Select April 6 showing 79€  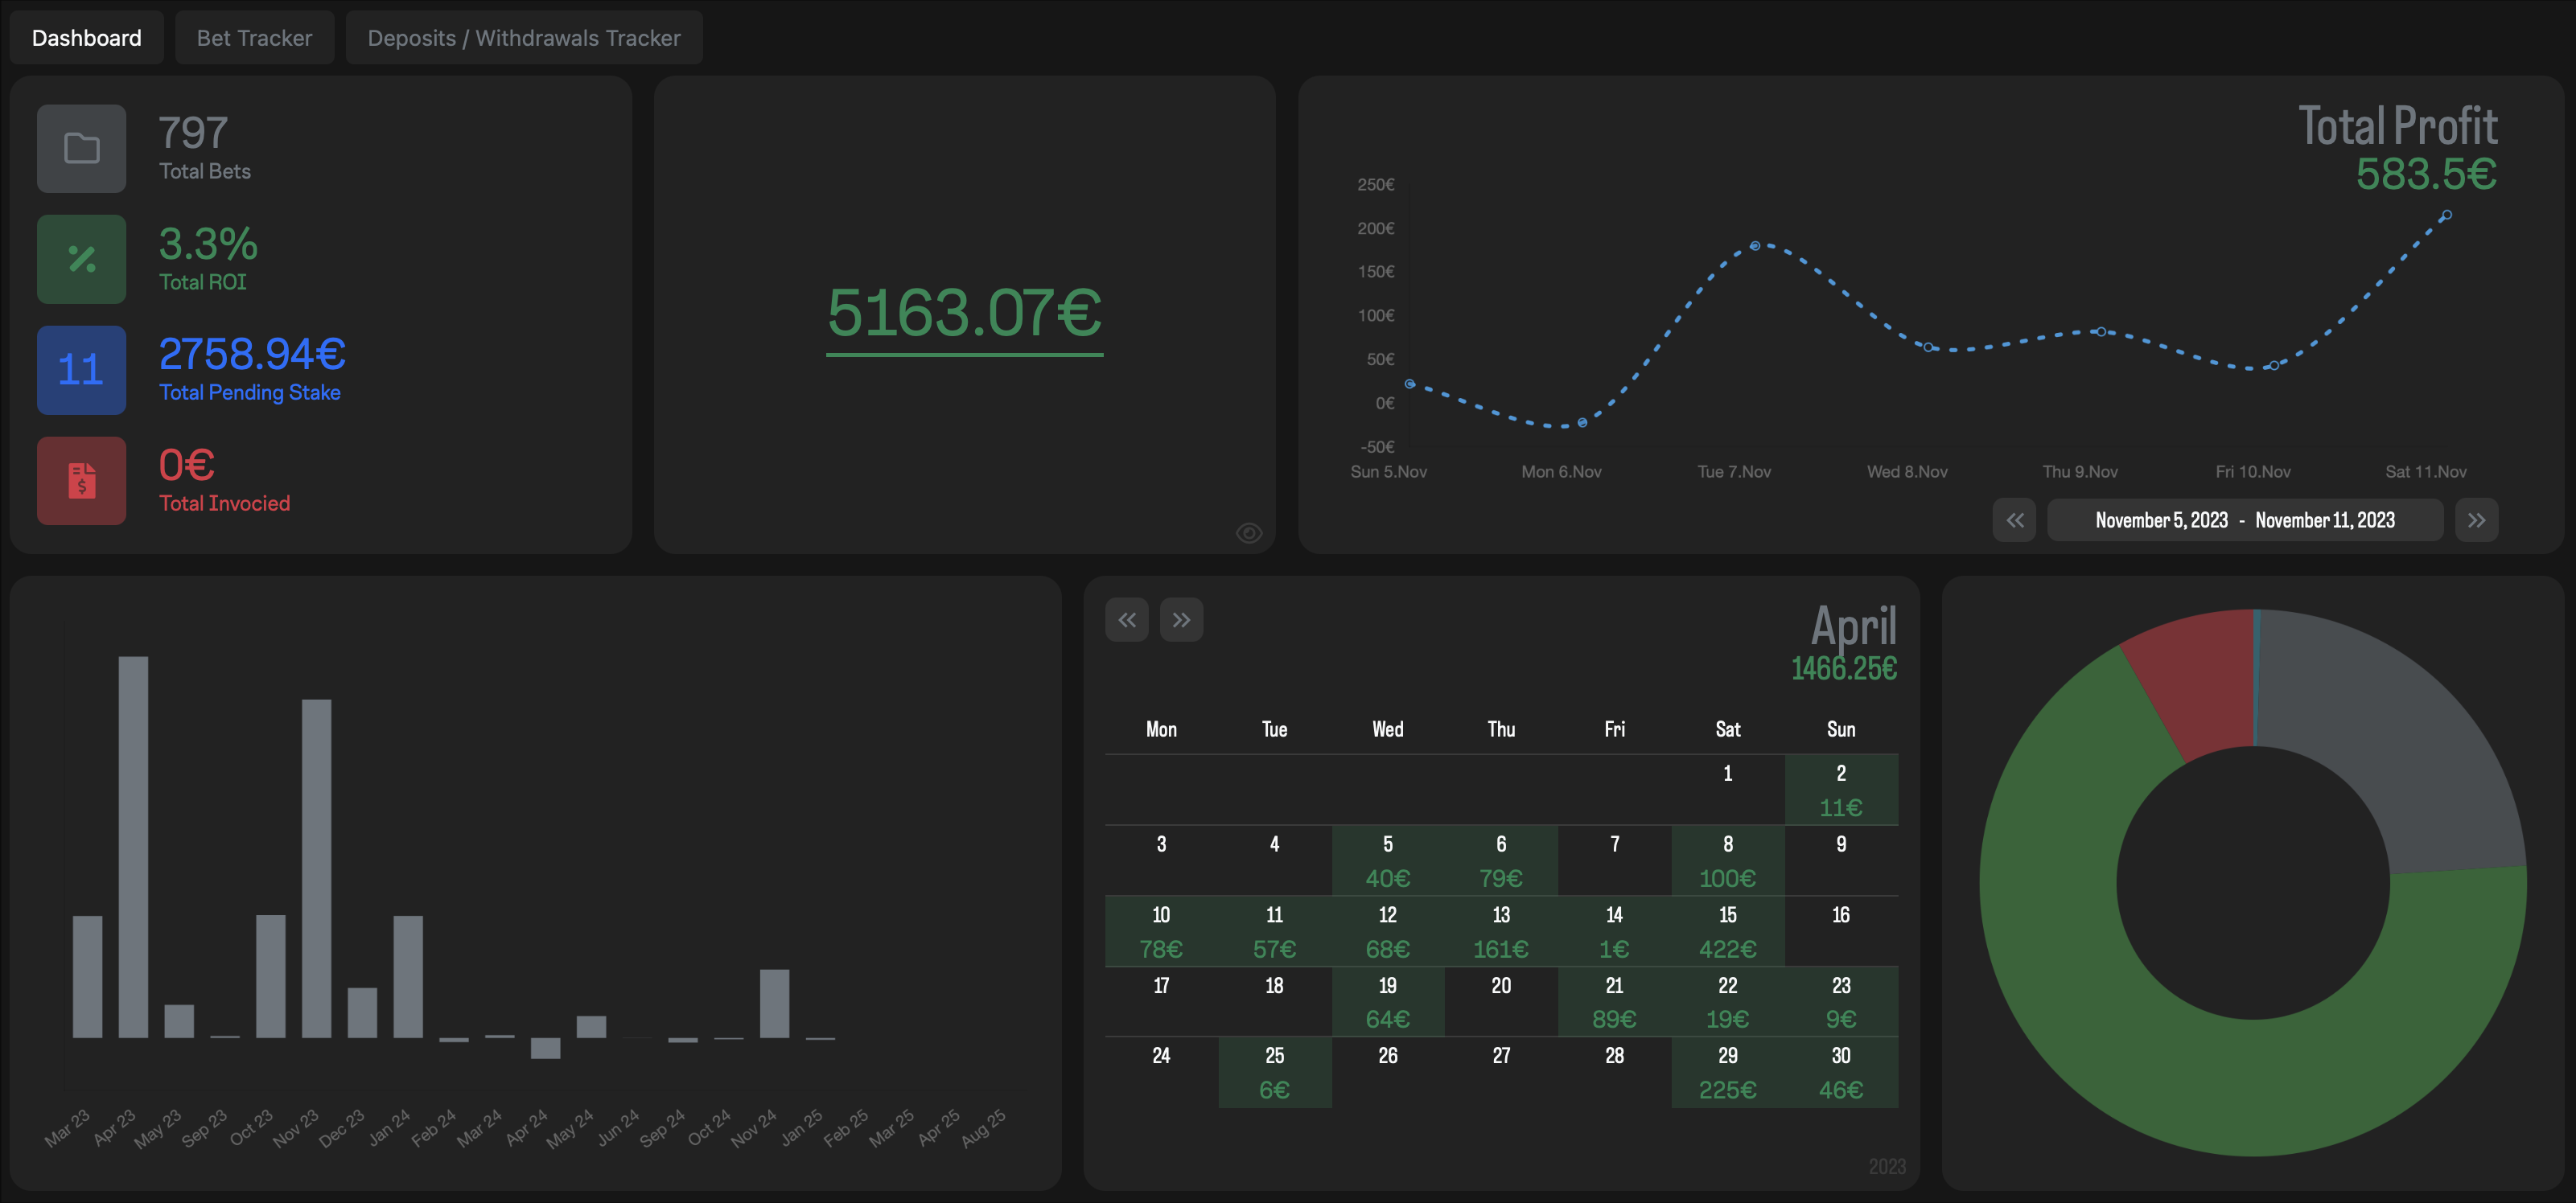1501,860
